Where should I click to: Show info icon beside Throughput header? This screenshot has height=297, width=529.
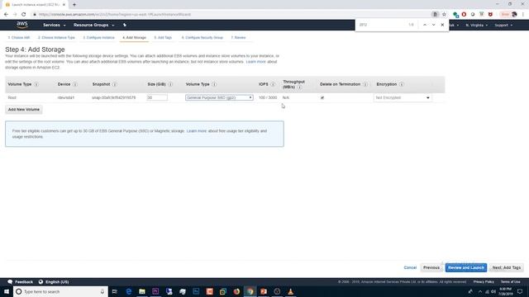[299, 87]
